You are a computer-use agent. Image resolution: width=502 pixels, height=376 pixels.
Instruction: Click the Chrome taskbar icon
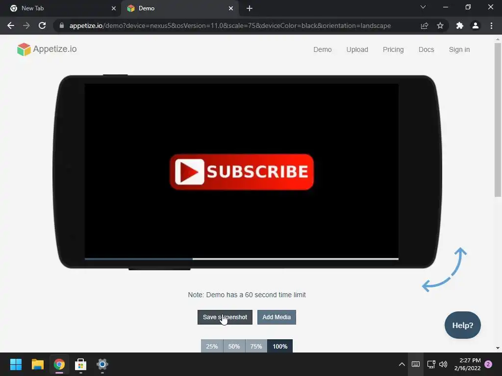(59, 364)
